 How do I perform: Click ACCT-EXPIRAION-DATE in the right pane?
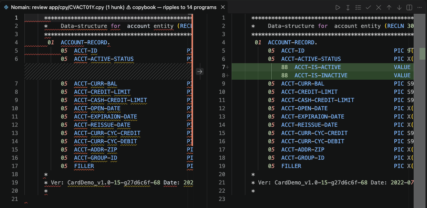(313, 117)
